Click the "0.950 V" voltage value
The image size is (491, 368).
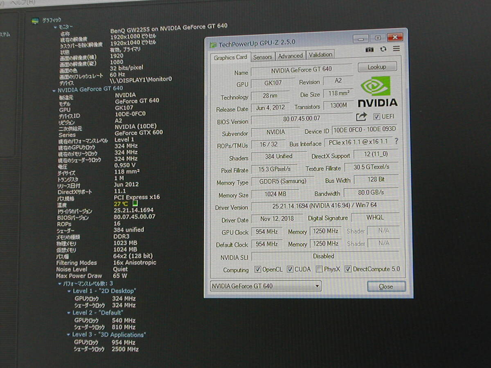[125, 166]
